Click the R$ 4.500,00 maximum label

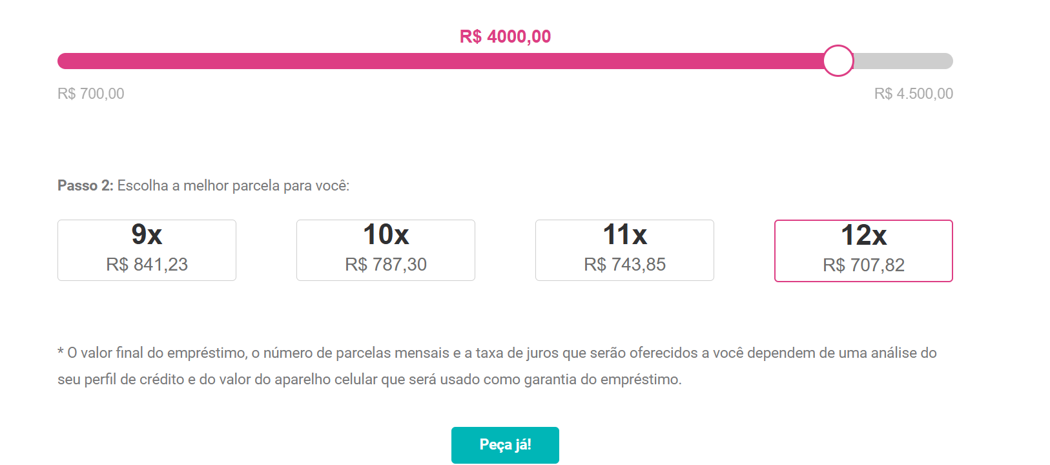click(913, 94)
